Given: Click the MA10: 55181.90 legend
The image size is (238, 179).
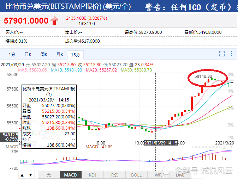Looking at the screenshot, I should pos(66,70).
